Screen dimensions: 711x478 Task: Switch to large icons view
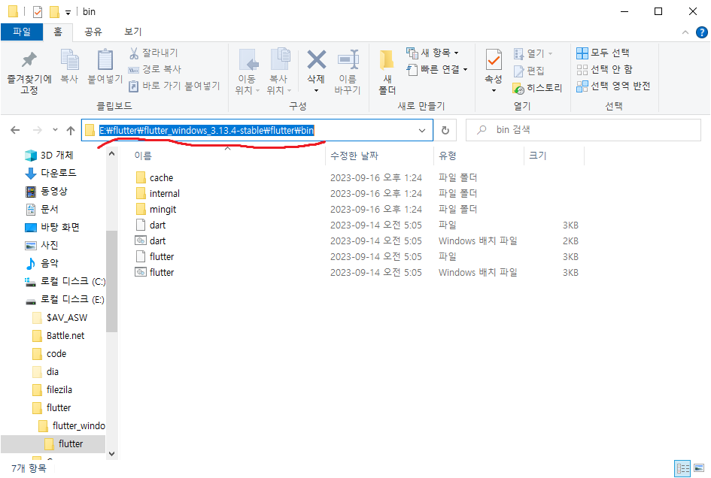tap(699, 468)
